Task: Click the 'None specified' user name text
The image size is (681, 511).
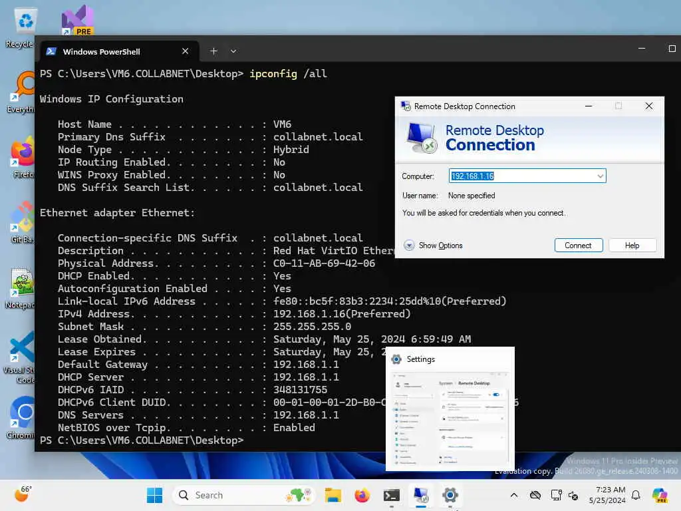Action: click(472, 196)
